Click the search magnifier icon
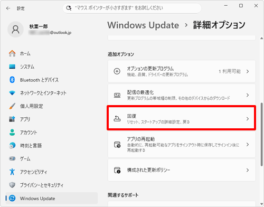 (69, 8)
